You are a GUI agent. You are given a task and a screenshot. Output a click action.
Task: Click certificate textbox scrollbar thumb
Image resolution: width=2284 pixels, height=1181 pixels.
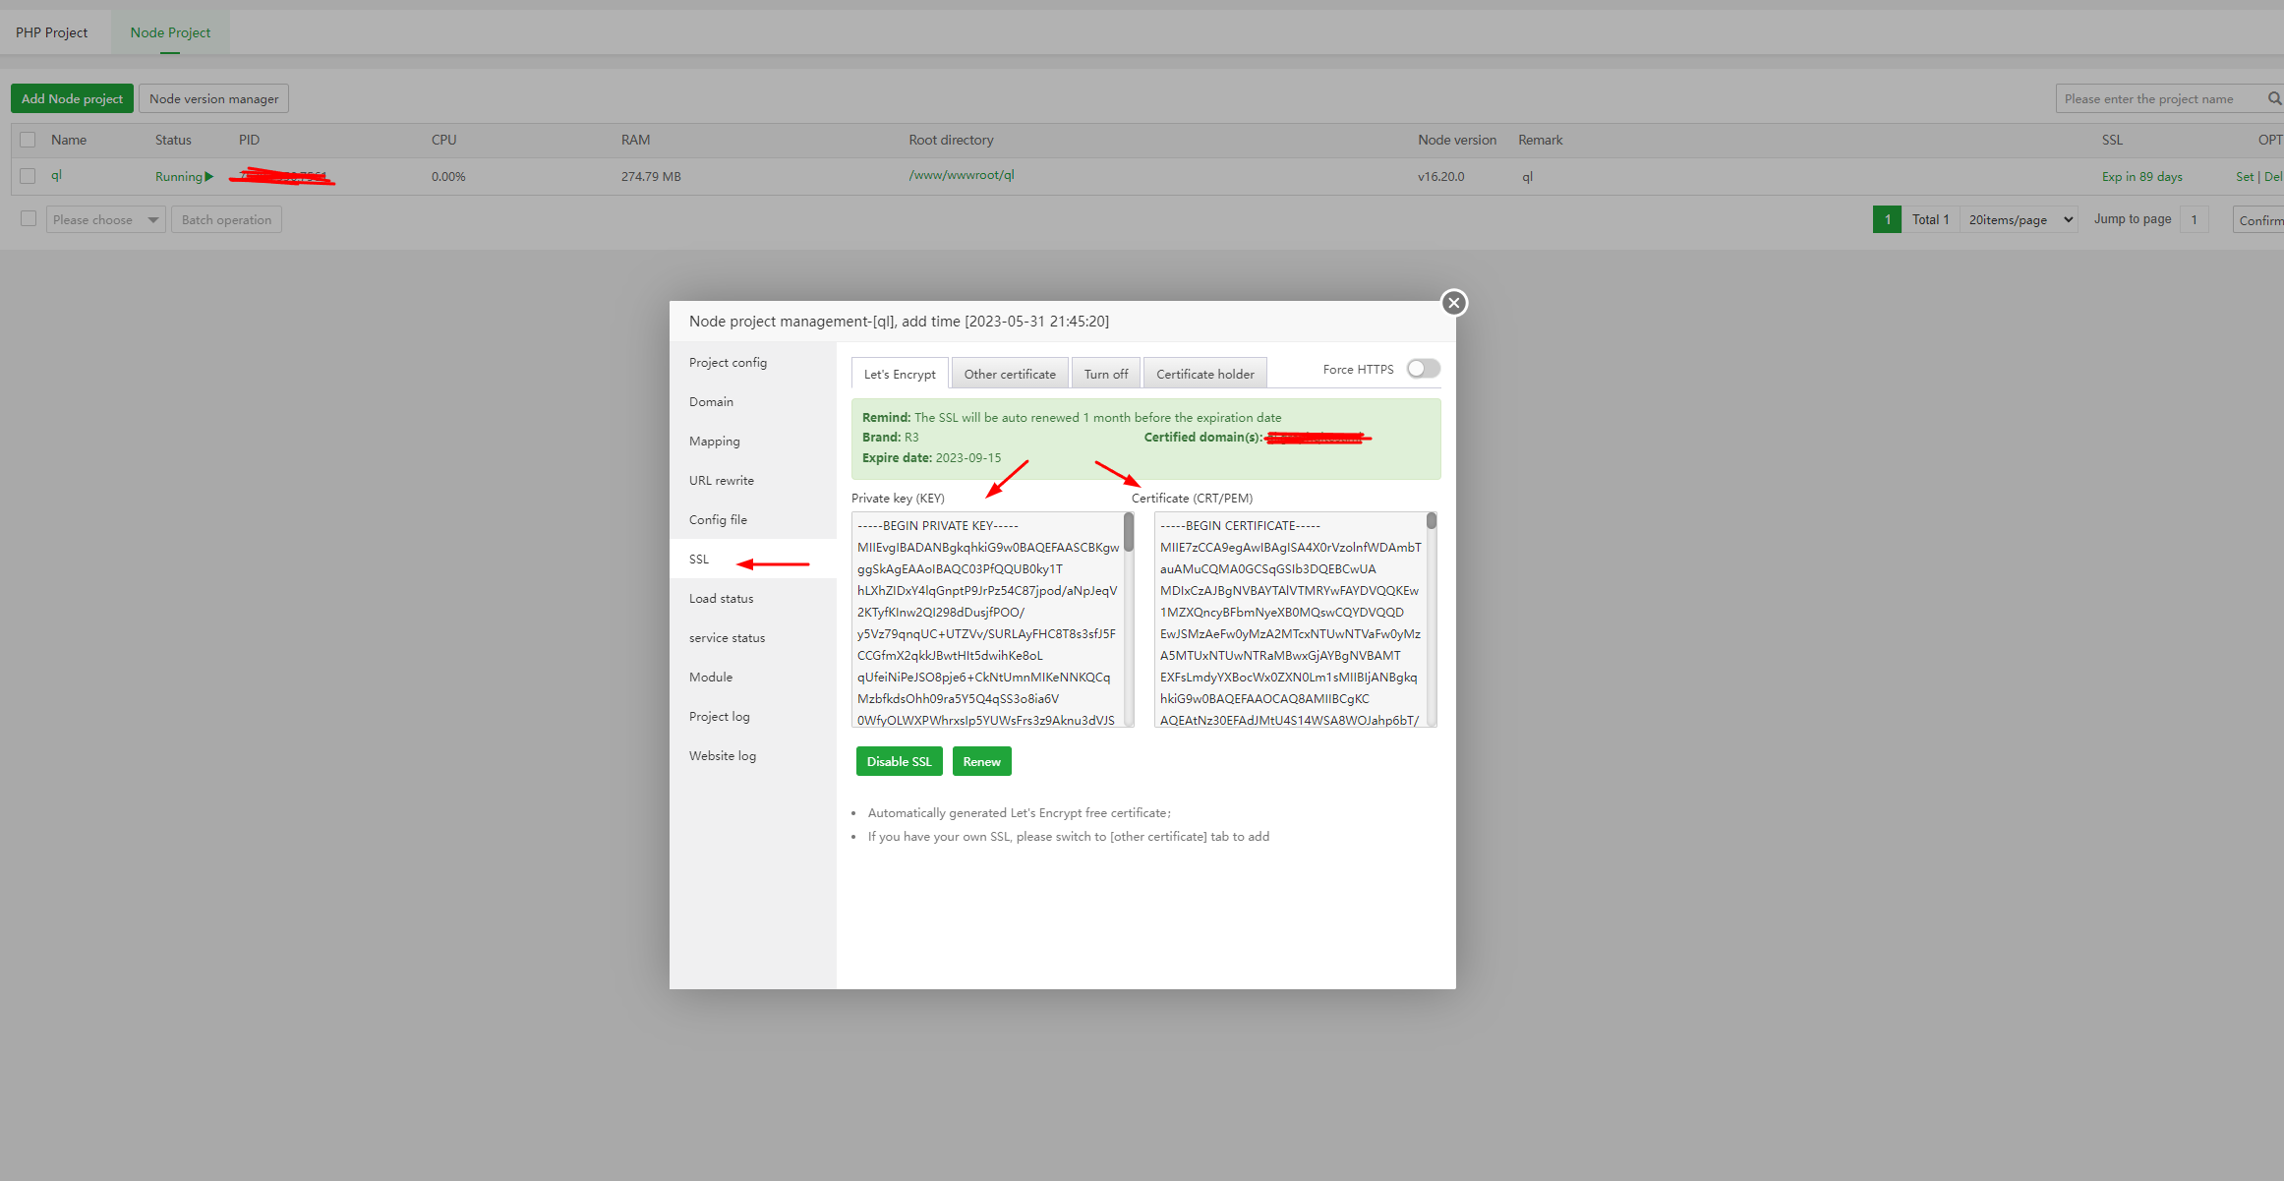click(x=1432, y=521)
